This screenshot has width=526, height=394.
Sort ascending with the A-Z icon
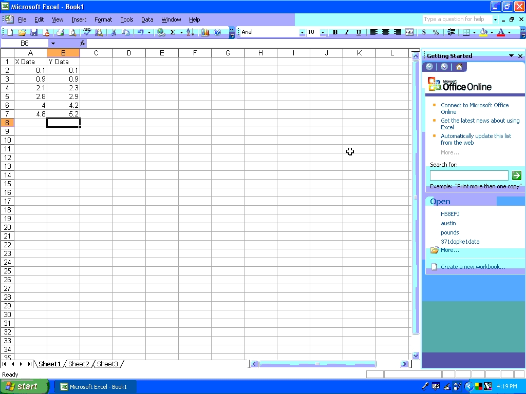click(190, 32)
